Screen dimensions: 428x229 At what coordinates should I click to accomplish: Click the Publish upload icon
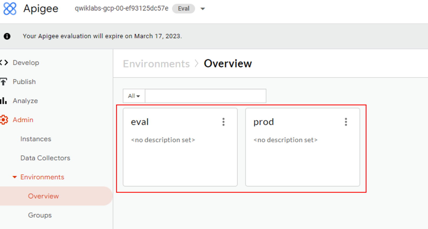pyautogui.click(x=4, y=82)
